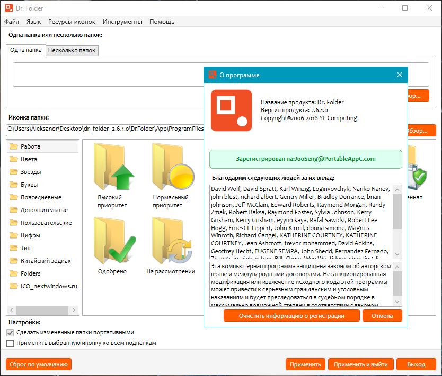The width and height of the screenshot is (442, 376).
Task: Select the shield-checkmark folder icon
Action: click(417, 169)
